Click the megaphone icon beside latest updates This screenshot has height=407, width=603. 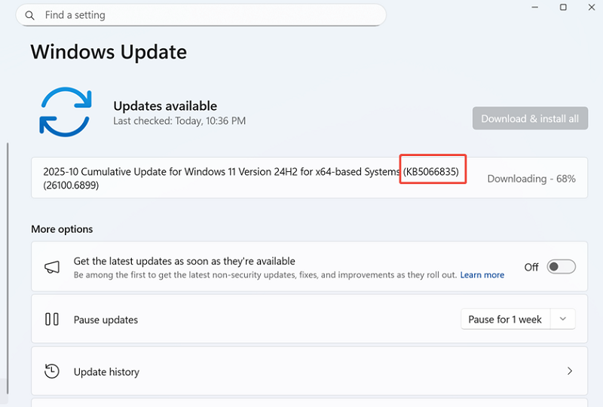[52, 268]
